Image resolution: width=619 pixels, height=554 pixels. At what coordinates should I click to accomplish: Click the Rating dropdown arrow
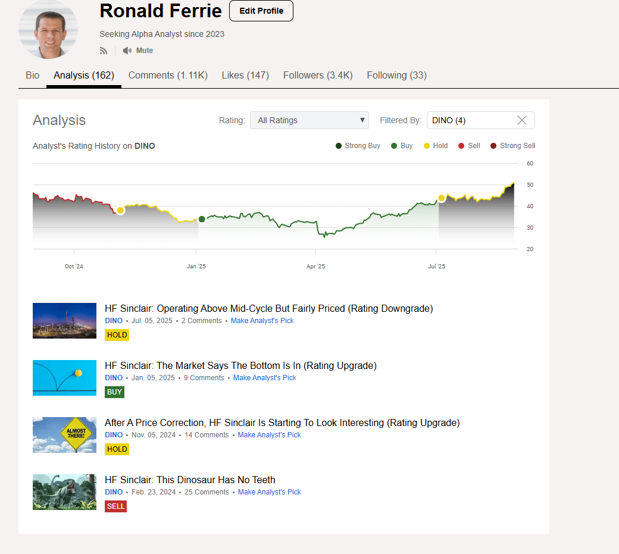click(362, 120)
